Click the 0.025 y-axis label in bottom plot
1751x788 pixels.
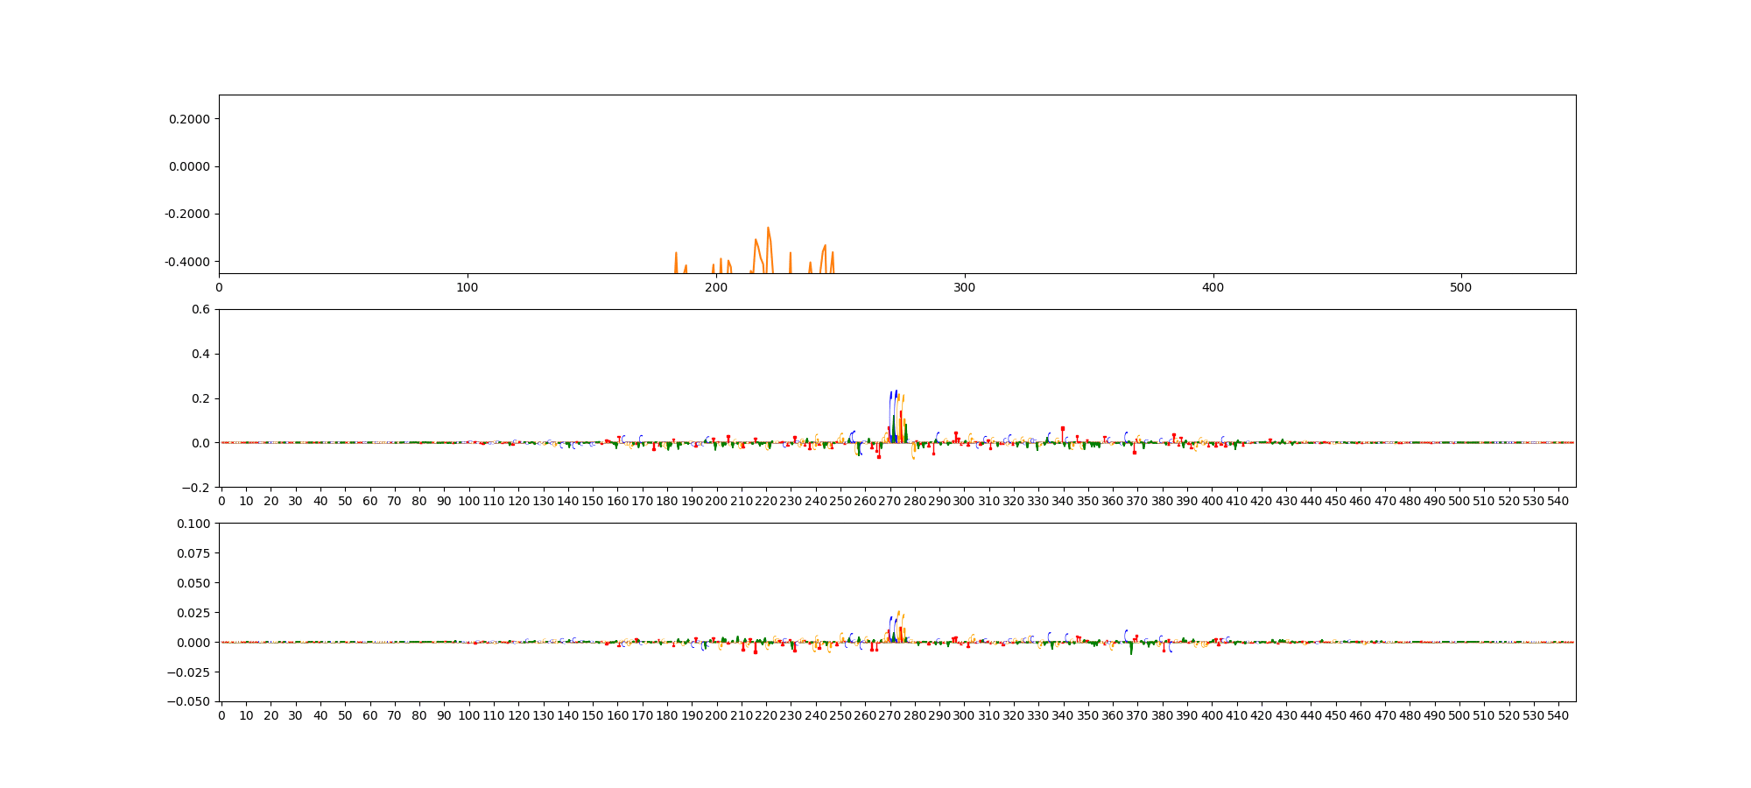pyautogui.click(x=193, y=613)
